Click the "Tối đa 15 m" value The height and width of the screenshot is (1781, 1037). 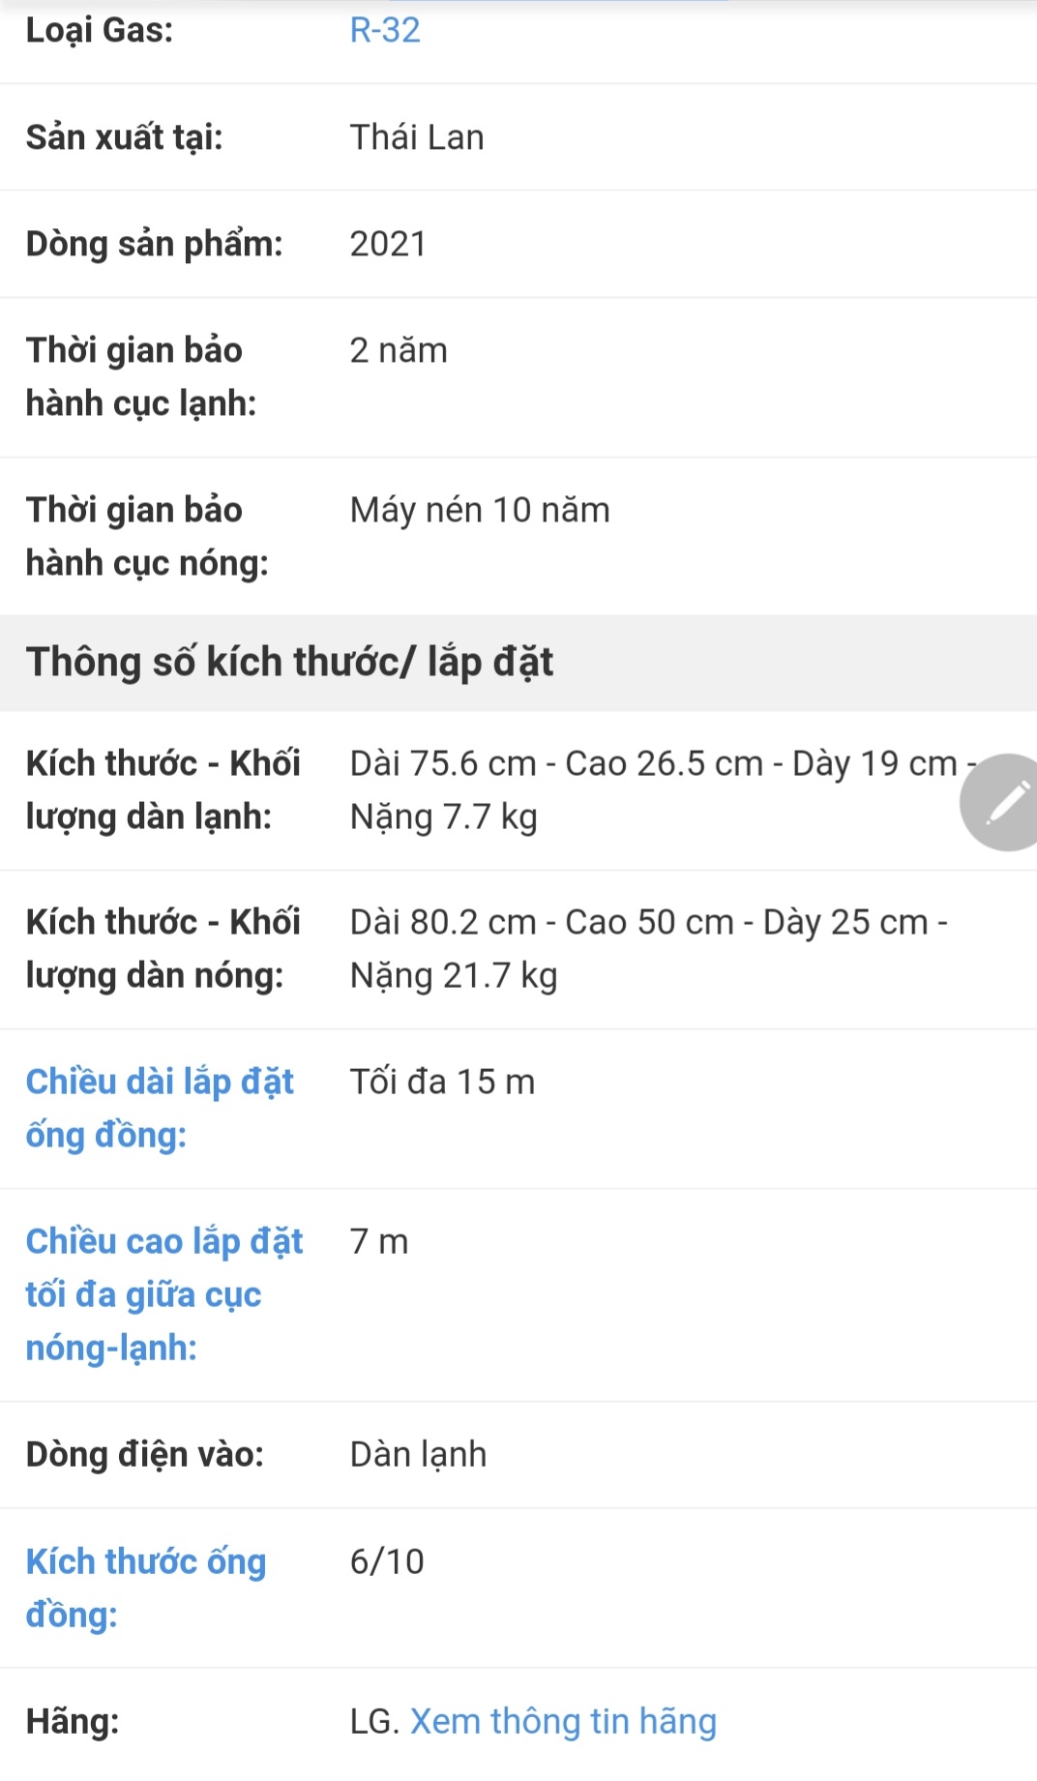(442, 1082)
